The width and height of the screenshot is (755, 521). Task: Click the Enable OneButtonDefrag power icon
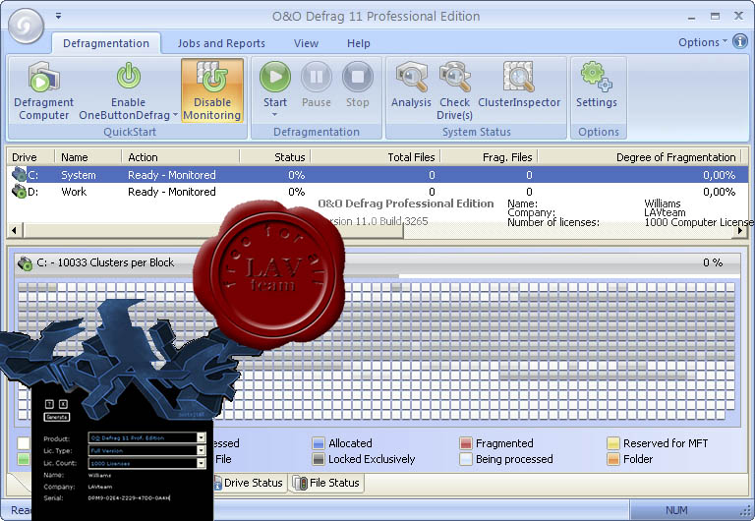tap(129, 76)
